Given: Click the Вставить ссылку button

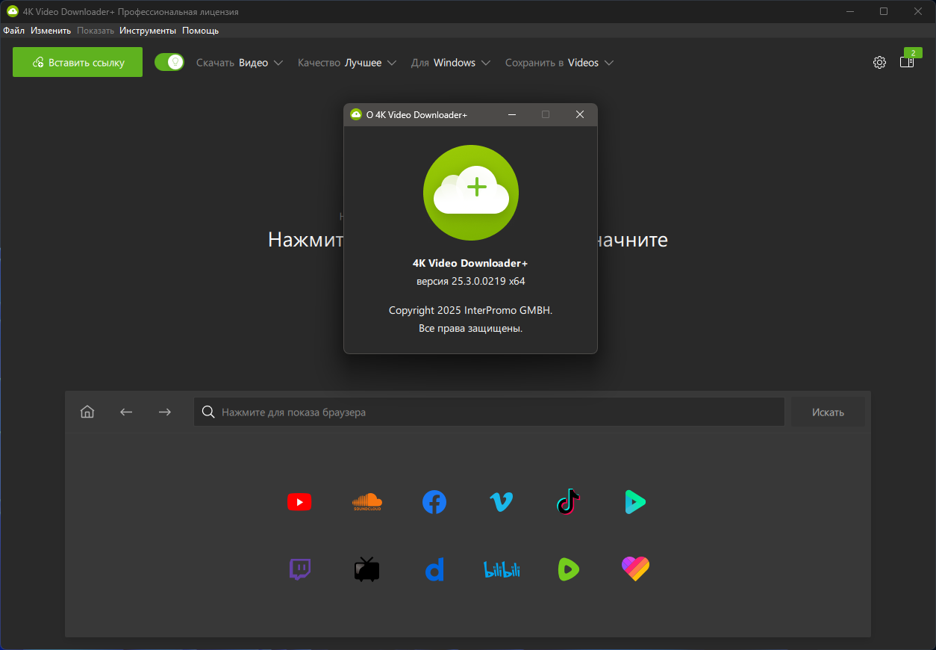Looking at the screenshot, I should 78,62.
